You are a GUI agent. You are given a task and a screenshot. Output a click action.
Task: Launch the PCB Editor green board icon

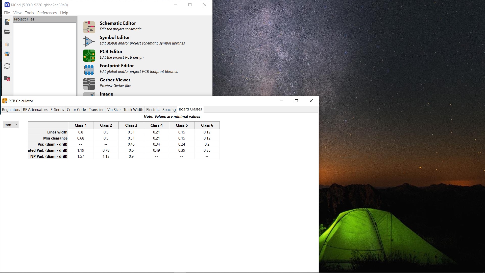click(89, 55)
